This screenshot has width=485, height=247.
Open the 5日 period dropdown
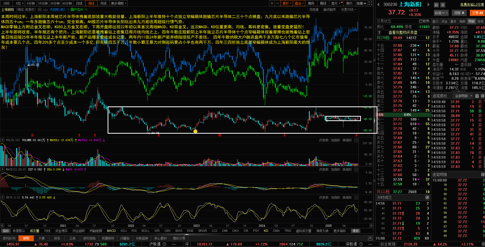click(x=20, y=3)
